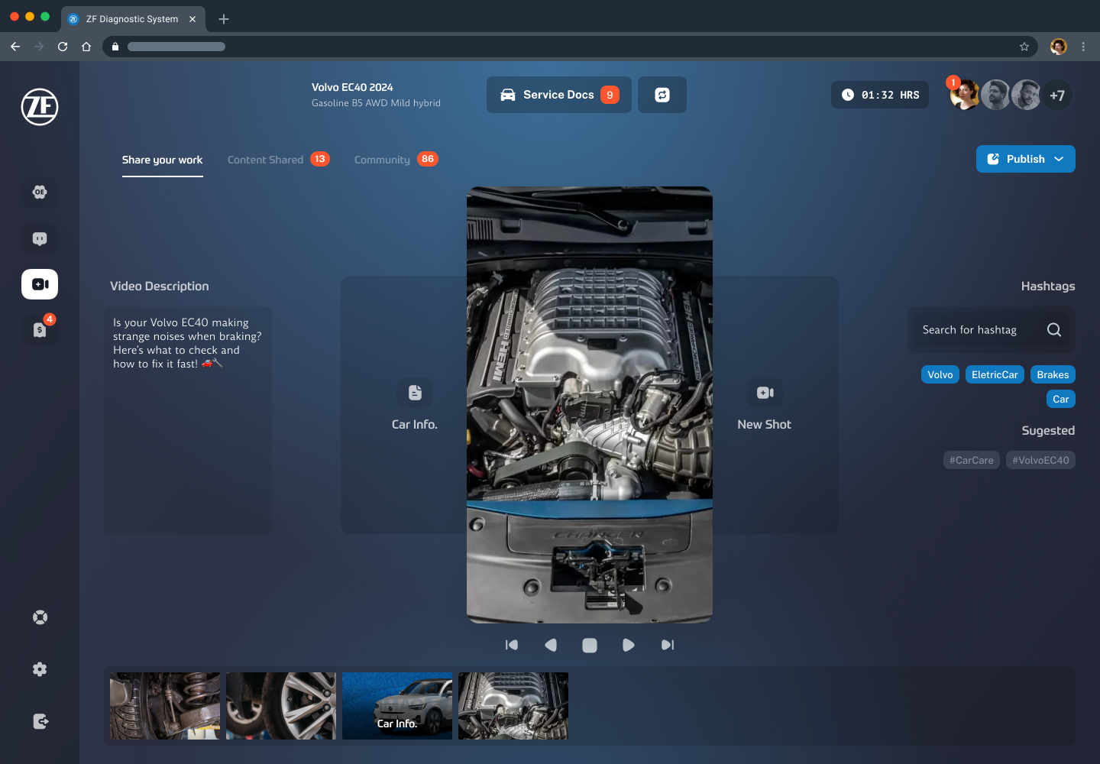The image size is (1100, 764).
Task: Reload the browser page
Action: pos(63,47)
